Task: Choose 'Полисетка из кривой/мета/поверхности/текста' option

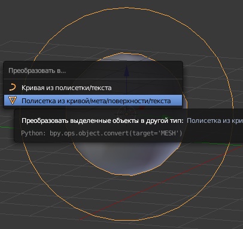Action: click(x=93, y=101)
